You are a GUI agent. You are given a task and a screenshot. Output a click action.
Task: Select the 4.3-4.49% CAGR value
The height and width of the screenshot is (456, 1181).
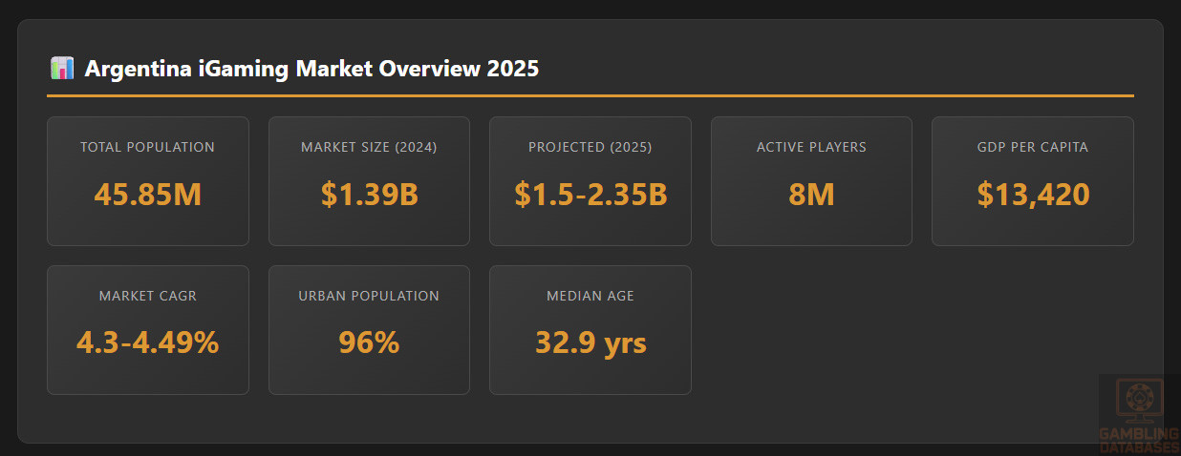pyautogui.click(x=147, y=342)
